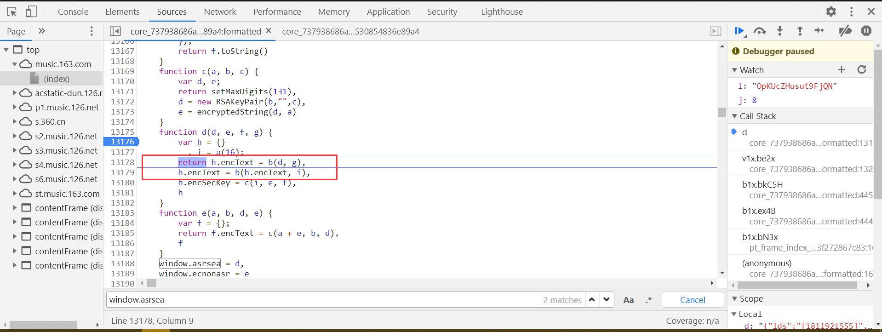882x332 pixels.
Task: Toggle breakpoint on line 13176
Action: point(121,142)
